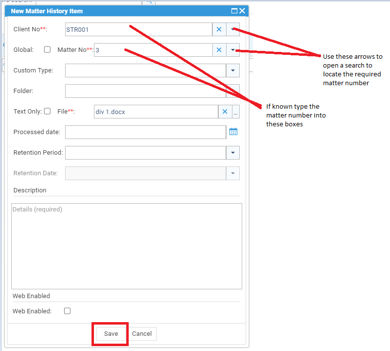
Task: Clear the Matter No value with X icon
Action: (x=219, y=50)
